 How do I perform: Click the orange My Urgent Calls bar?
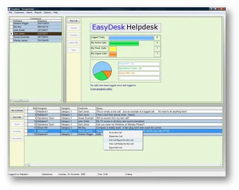coord(113,54)
